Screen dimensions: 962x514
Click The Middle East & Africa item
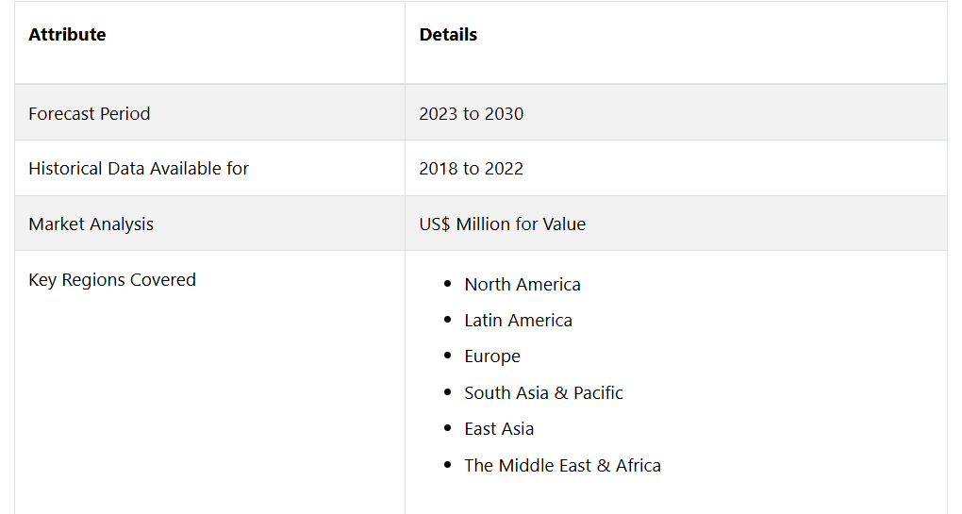pos(563,466)
